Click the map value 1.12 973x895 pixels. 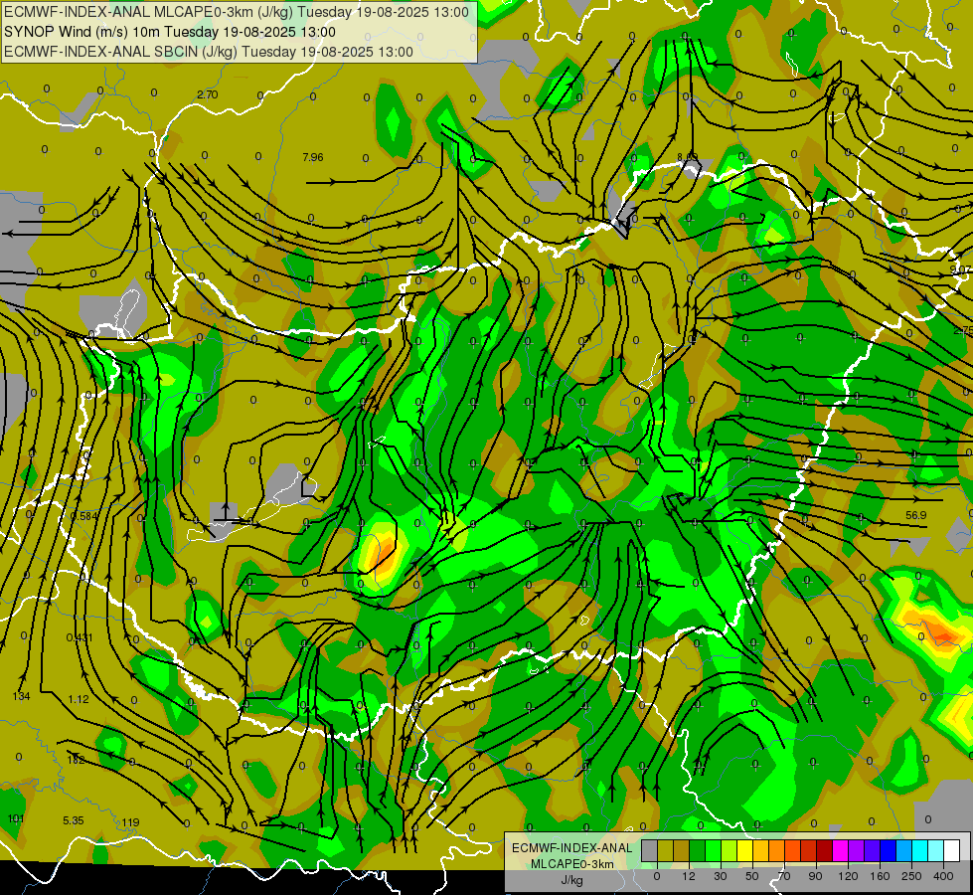[x=79, y=699]
